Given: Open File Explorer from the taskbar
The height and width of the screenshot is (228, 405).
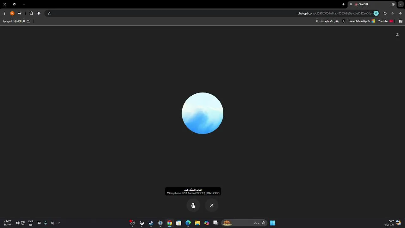Looking at the screenshot, I should (x=197, y=223).
